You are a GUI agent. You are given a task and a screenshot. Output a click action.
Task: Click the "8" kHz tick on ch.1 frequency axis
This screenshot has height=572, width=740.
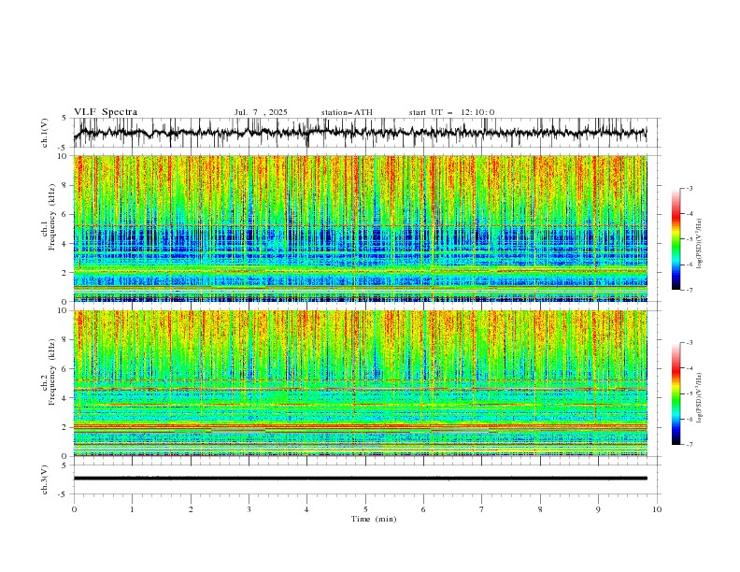(65, 185)
